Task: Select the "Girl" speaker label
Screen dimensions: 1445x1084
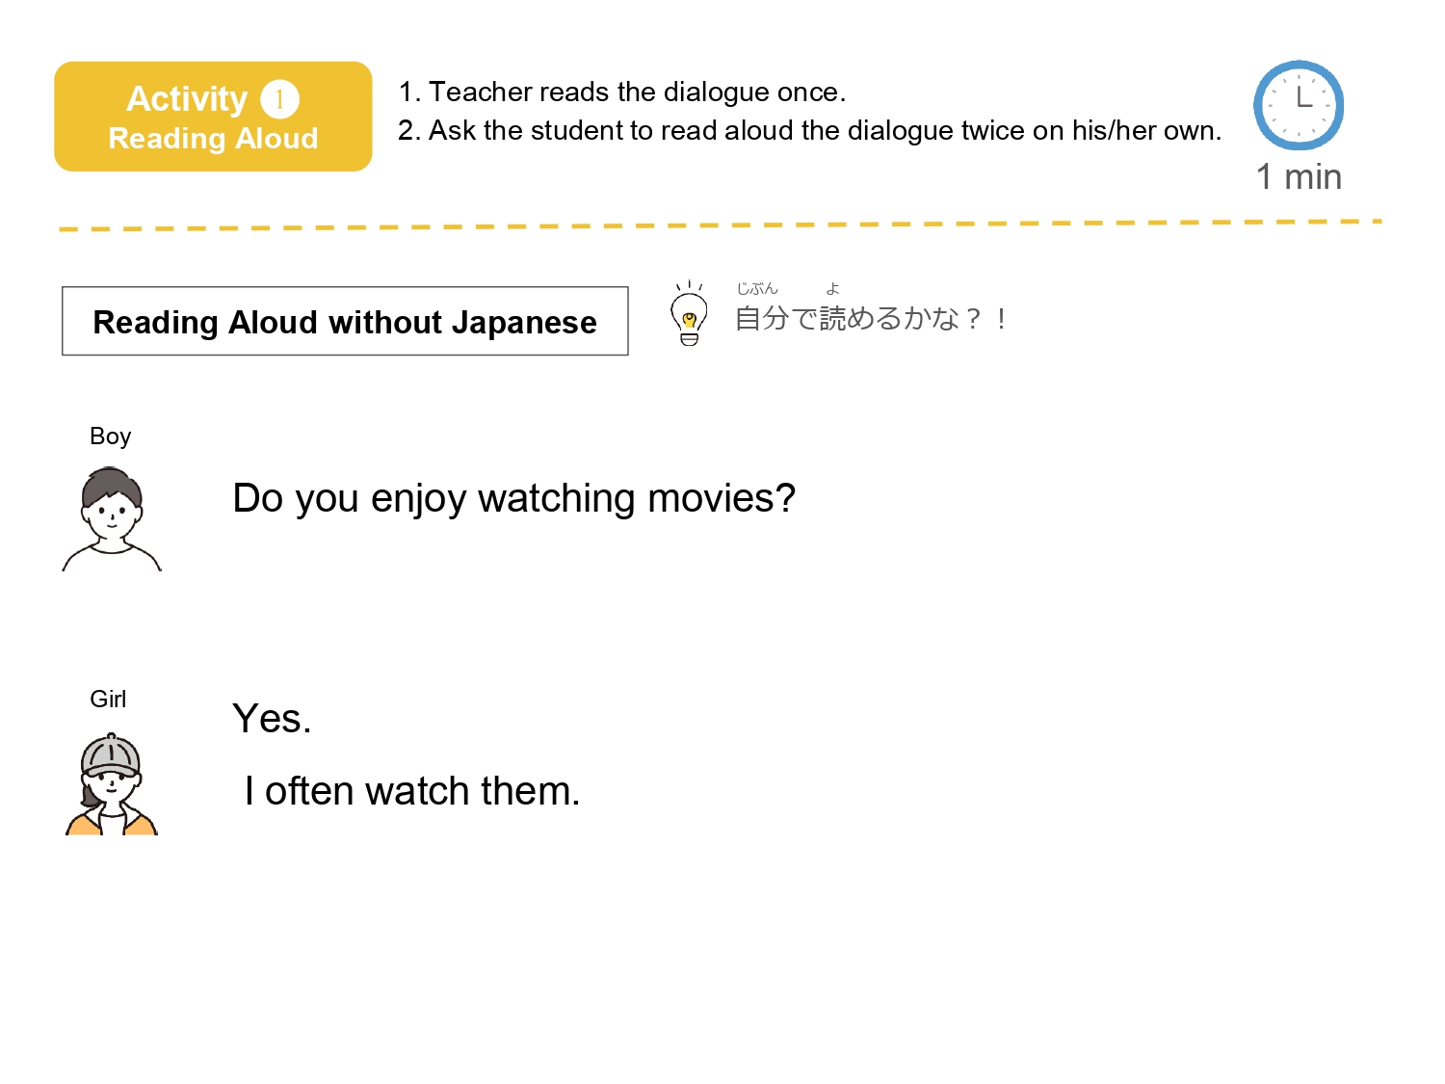Action: [108, 700]
